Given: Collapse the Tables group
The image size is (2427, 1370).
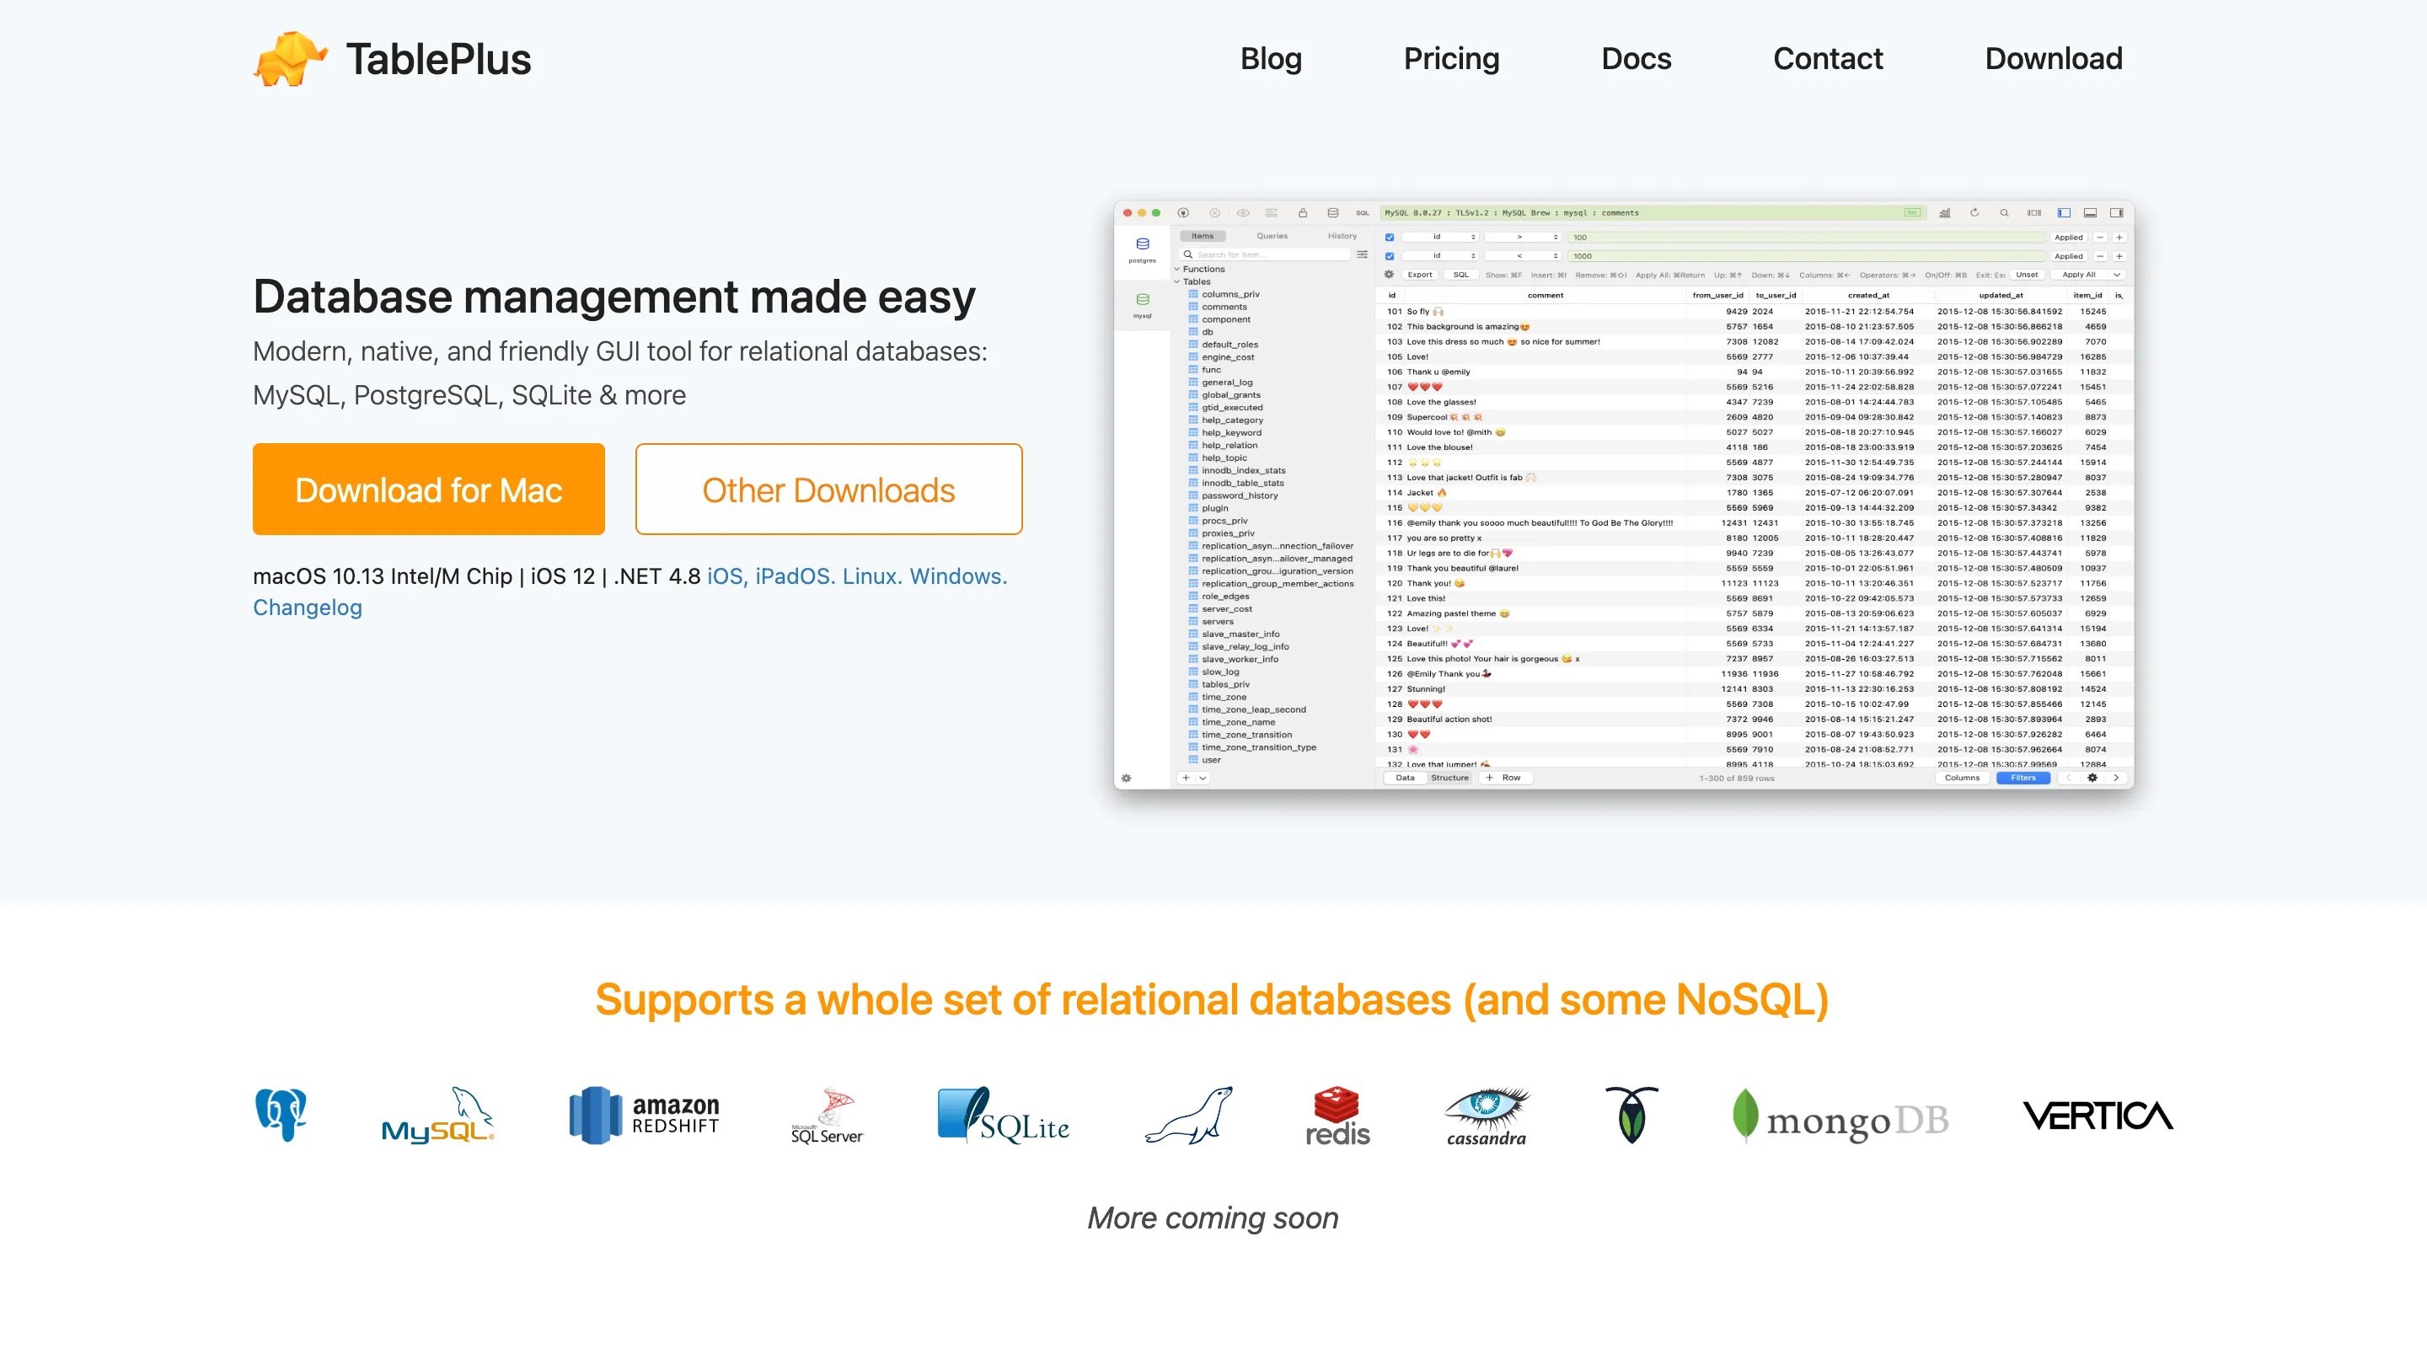Looking at the screenshot, I should (x=1176, y=281).
